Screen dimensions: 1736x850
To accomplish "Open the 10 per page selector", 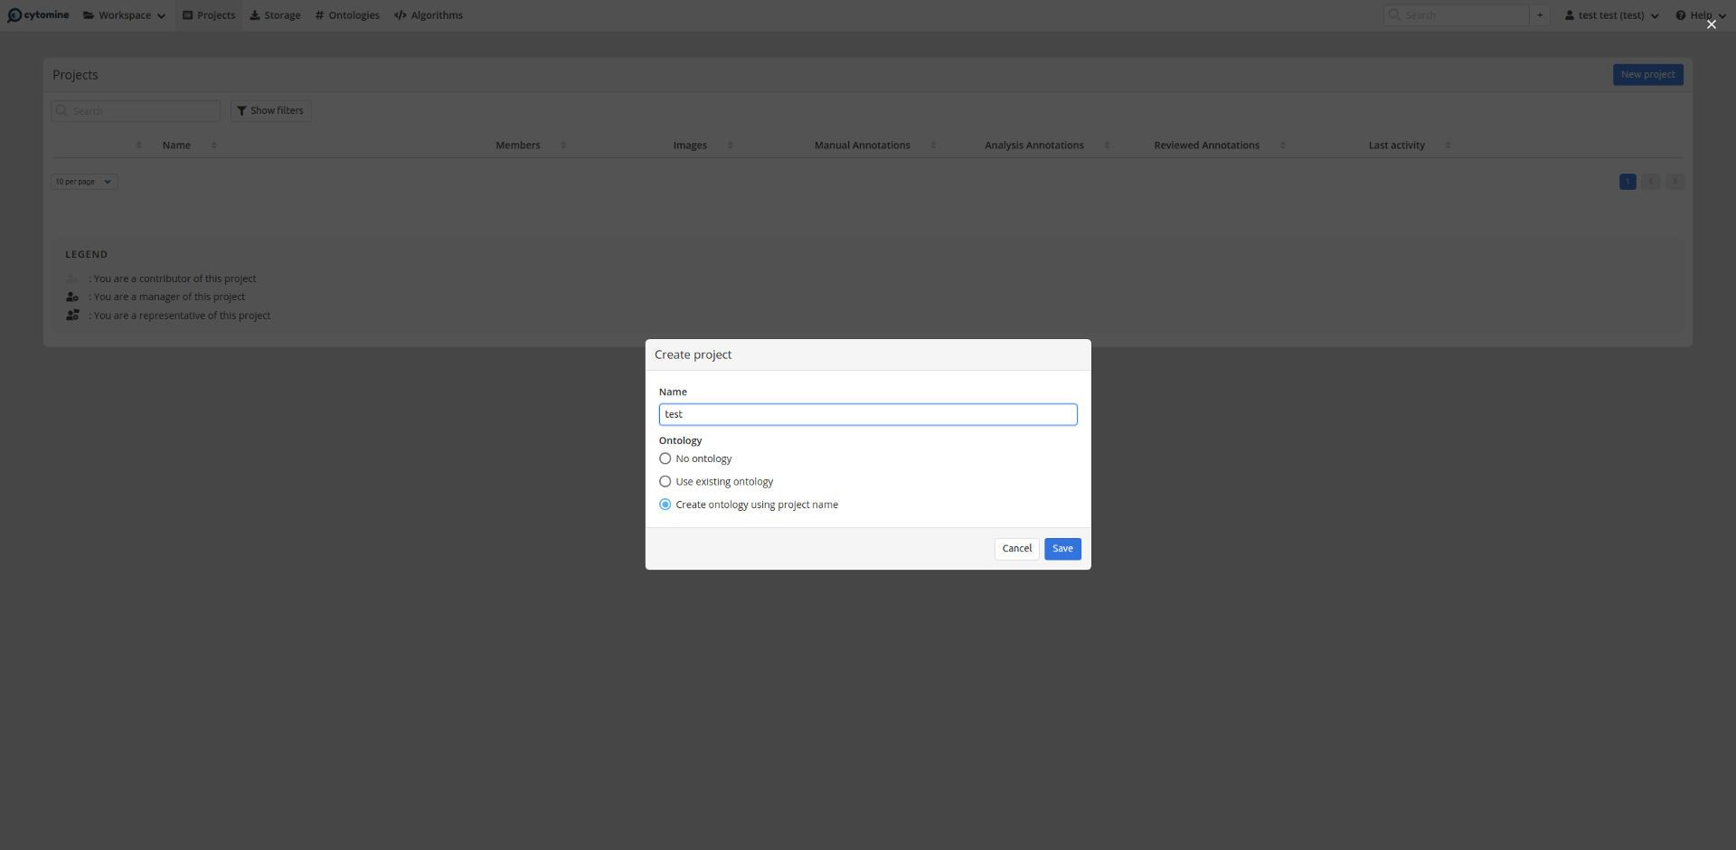I will [x=82, y=181].
